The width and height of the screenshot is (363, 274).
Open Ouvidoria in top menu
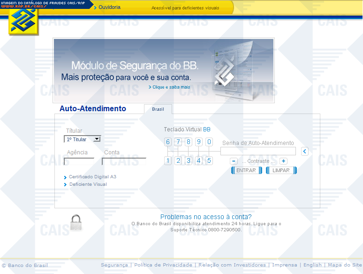click(109, 8)
